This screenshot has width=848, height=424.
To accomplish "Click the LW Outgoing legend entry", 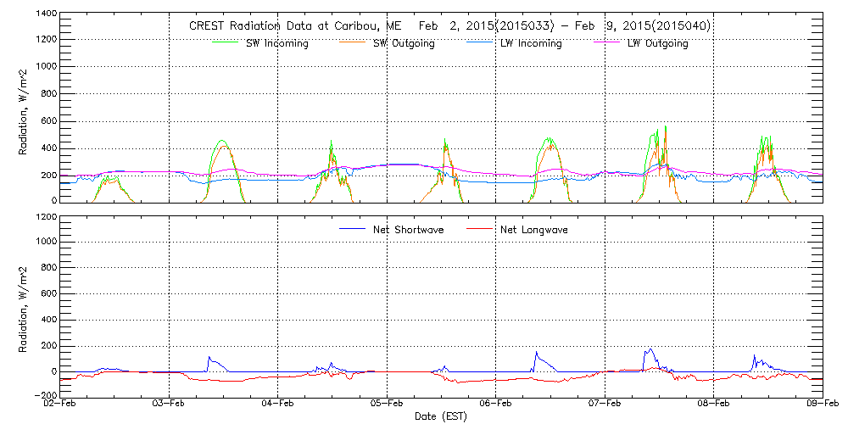I will 657,44.
